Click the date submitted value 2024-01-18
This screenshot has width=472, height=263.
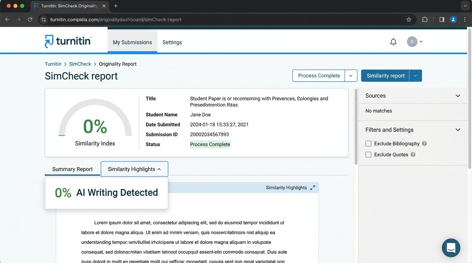click(219, 125)
